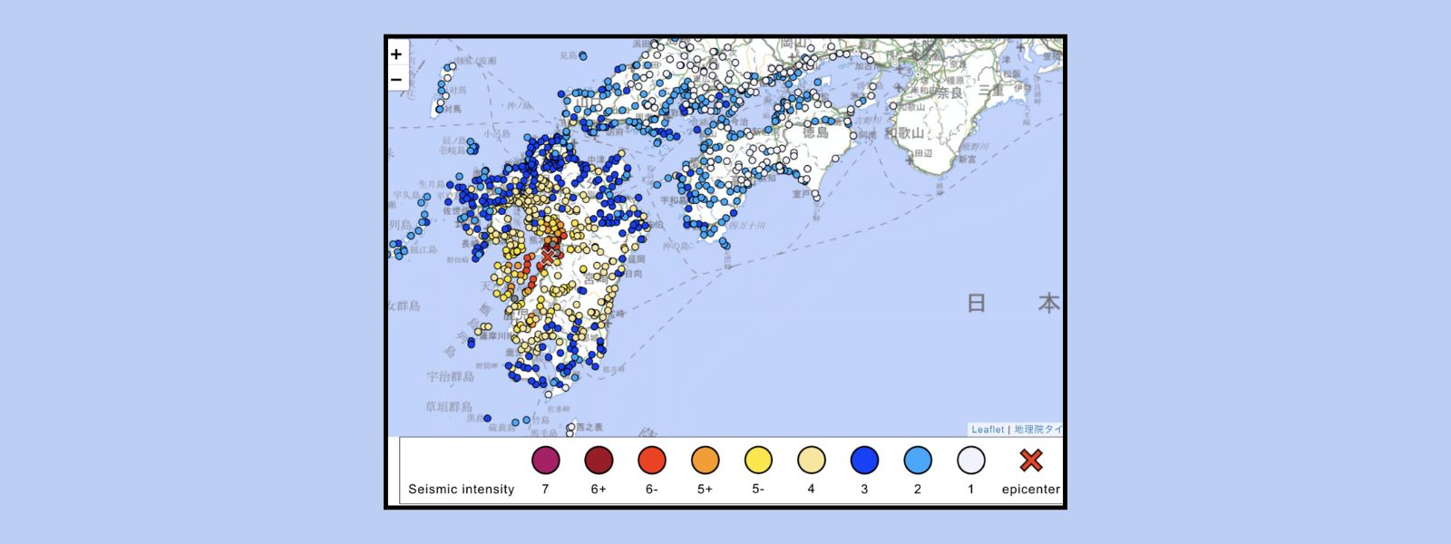Select the intensity 6- red legend swatch
Screen dimensions: 1451x544
pyautogui.click(x=652, y=461)
